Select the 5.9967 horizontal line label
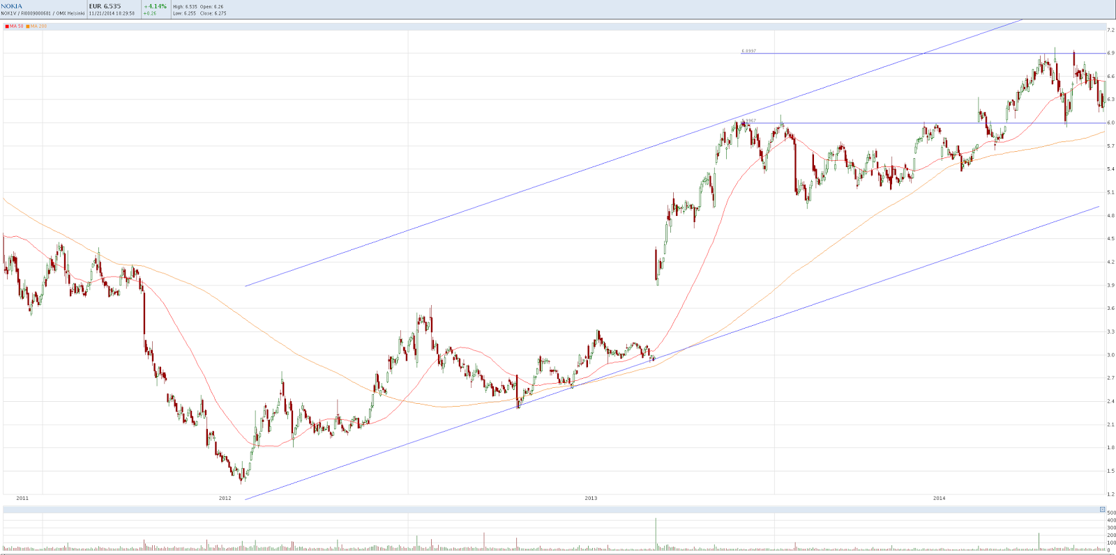1116x555 pixels. coord(748,120)
